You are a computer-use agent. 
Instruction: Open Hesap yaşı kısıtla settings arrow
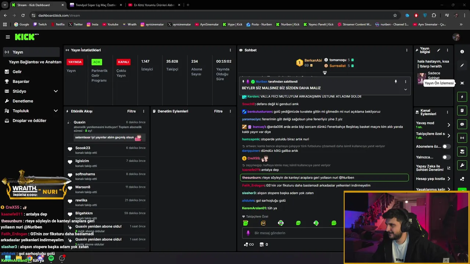(x=449, y=179)
